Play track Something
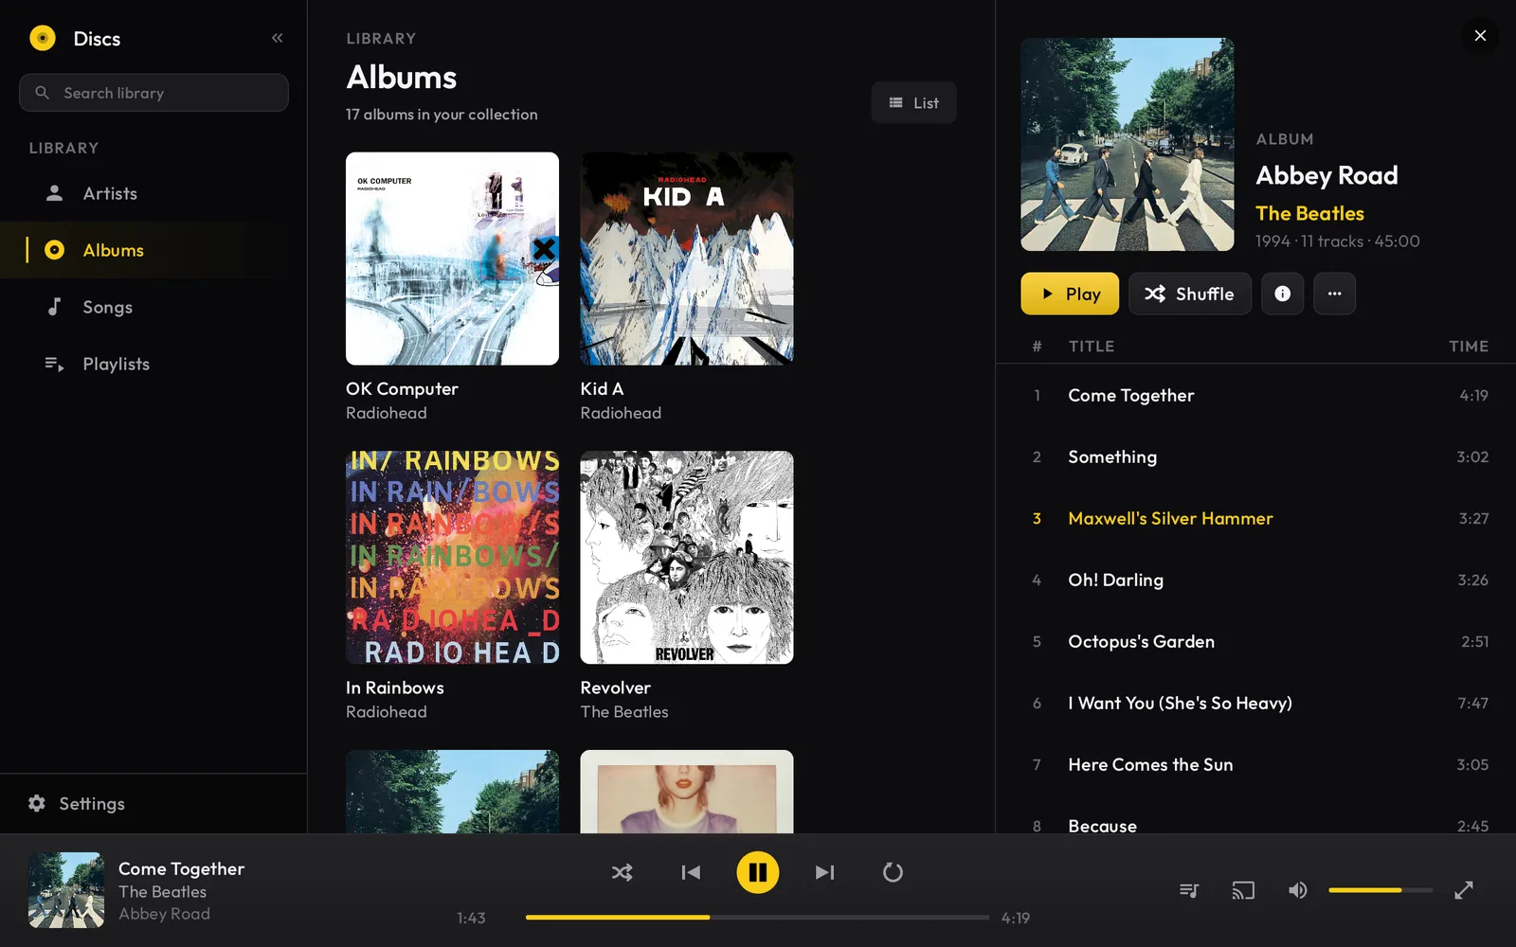The height and width of the screenshot is (947, 1516). [1255, 456]
